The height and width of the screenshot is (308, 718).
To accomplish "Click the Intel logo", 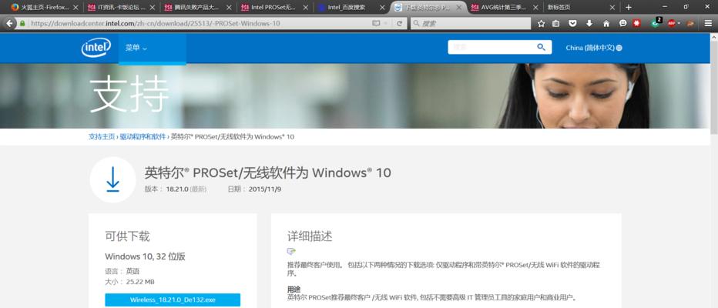I will [x=96, y=47].
